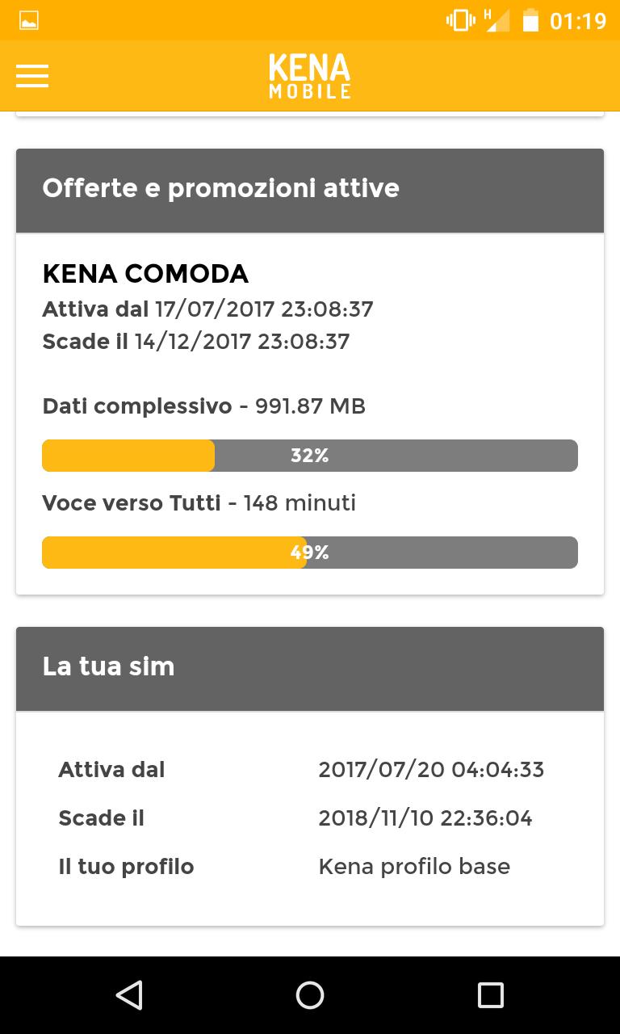Viewport: 620px width, 1034px height.
Task: Tap the SIM Scade il 2018/11/10 row
Action: click(310, 818)
